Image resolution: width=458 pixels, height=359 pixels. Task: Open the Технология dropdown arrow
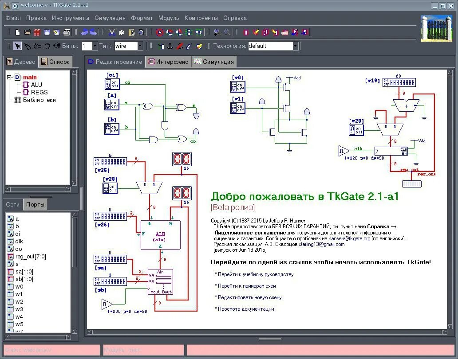(295, 46)
